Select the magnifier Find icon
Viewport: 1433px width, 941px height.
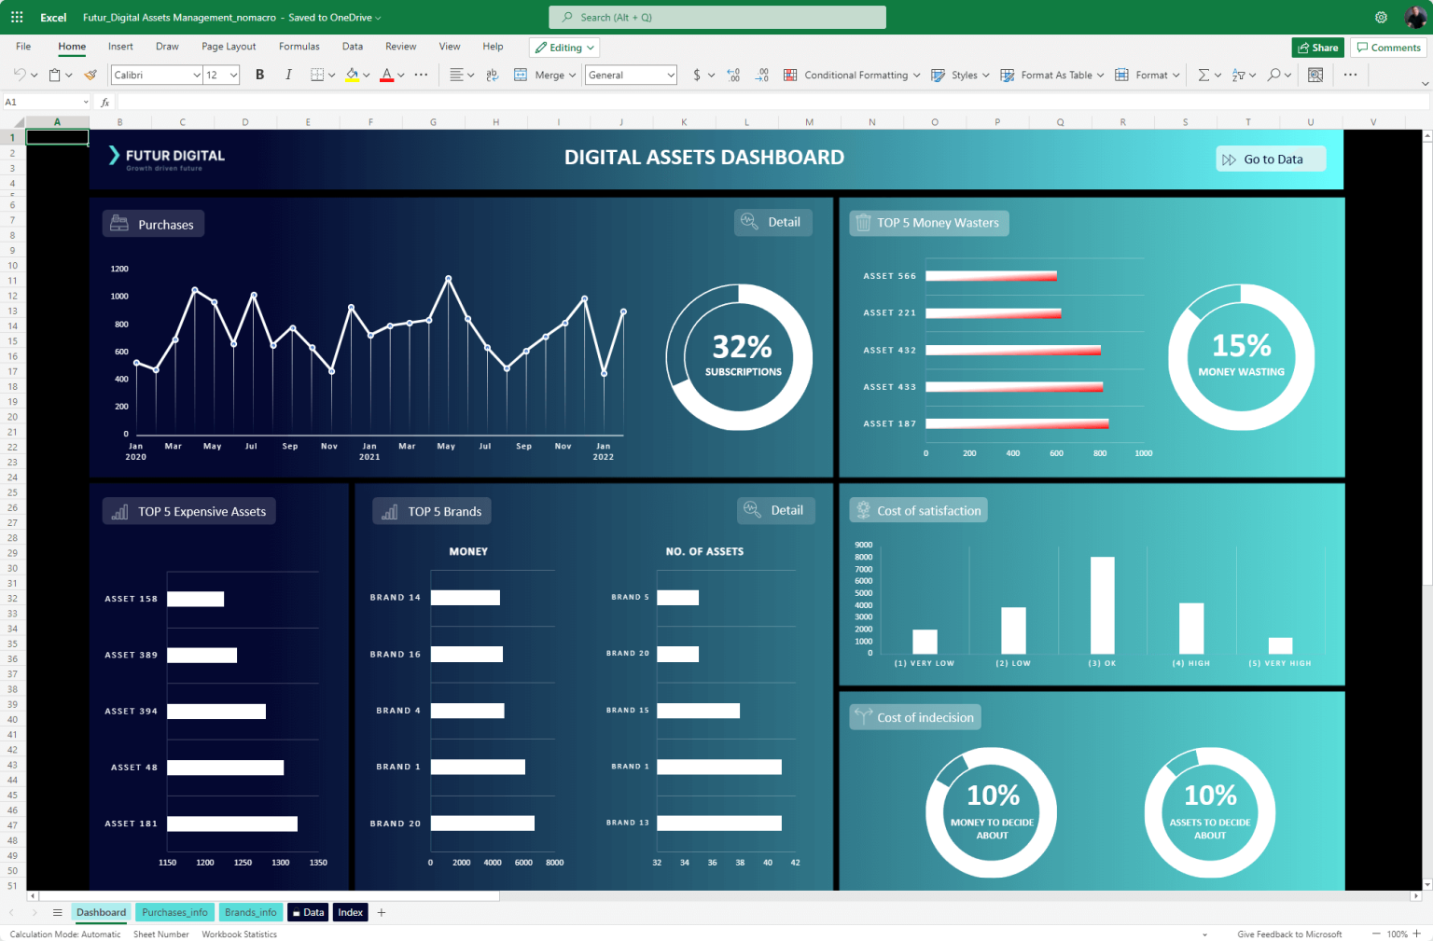1274,75
